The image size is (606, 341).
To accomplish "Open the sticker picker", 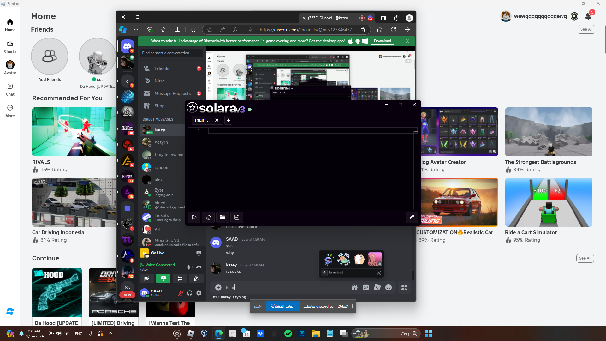I will pyautogui.click(x=377, y=288).
